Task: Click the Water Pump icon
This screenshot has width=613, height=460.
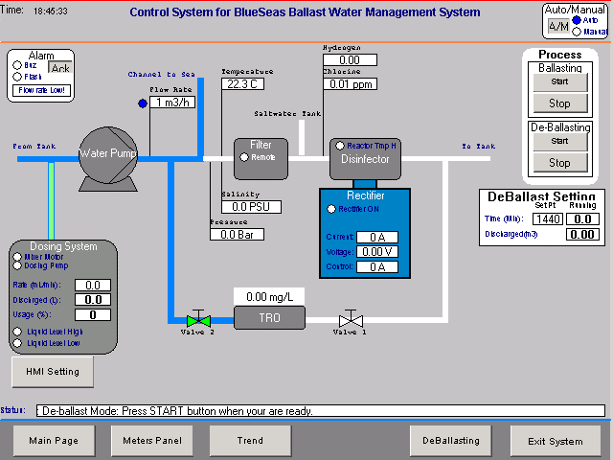Action: (108, 152)
